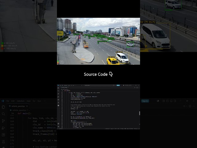Click the Source Code caption text
Screen dimensions: 197x148
pyautogui.click(x=96, y=74)
